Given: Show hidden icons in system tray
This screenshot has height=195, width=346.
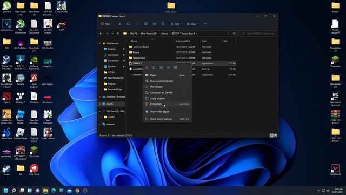Looking at the screenshot, I should [318, 191].
